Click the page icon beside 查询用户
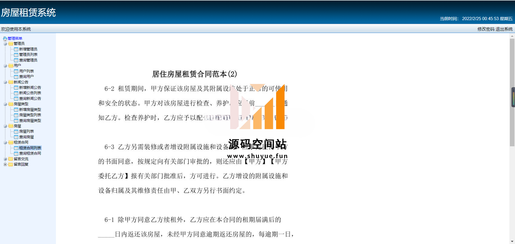 (x=16, y=77)
